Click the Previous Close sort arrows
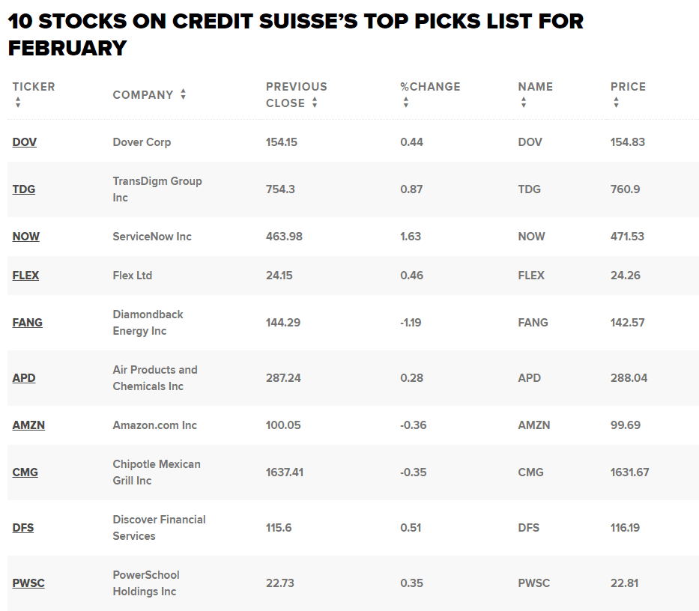This screenshot has height=611, width=699. tap(315, 103)
